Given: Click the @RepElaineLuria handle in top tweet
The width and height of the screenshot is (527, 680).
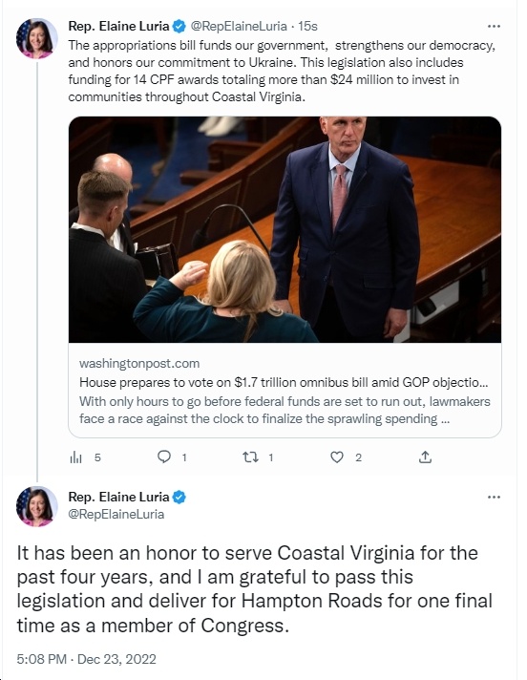Looking at the screenshot, I should tap(239, 27).
